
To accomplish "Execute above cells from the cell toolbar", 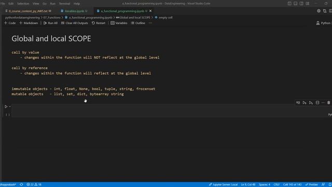I will 305,103.
